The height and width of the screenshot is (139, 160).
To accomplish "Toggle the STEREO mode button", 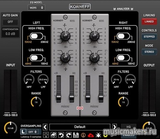I will 149,52.
